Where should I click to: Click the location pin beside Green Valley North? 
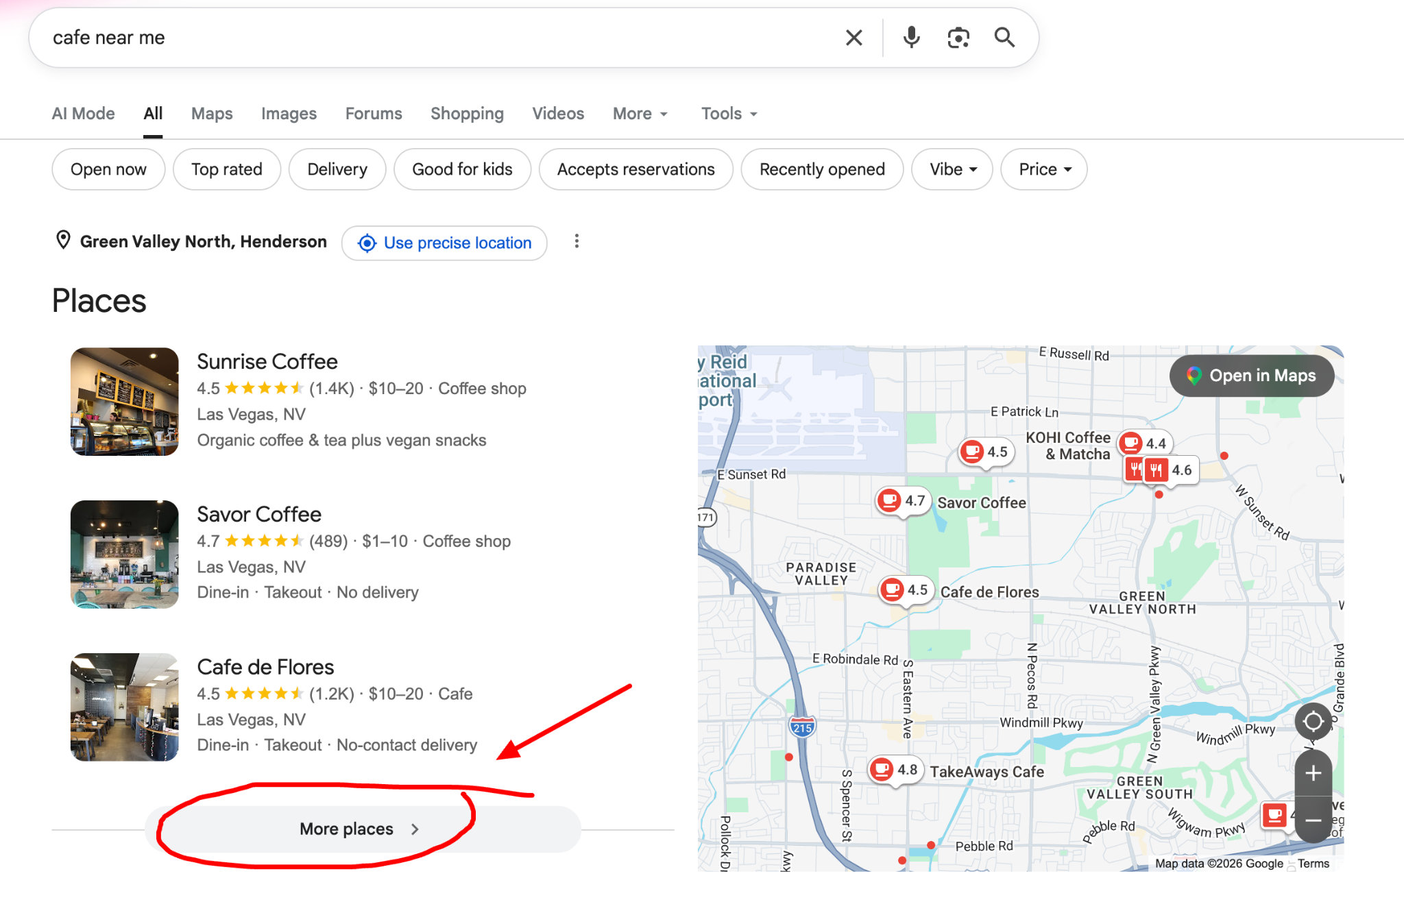pyautogui.click(x=63, y=241)
